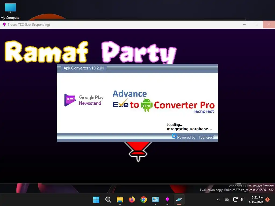Show hidden system tray icons
275x206 pixels.
(x=218, y=200)
